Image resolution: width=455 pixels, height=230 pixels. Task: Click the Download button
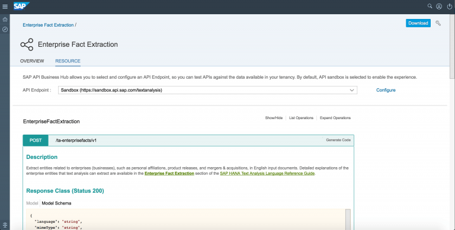pyautogui.click(x=418, y=23)
